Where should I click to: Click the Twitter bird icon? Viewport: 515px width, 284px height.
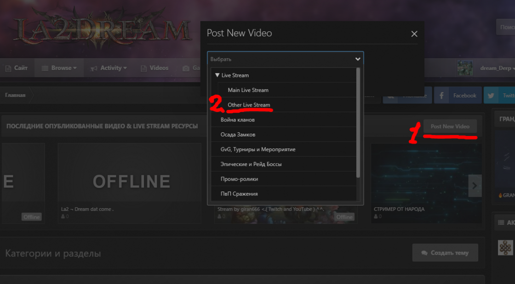491,96
